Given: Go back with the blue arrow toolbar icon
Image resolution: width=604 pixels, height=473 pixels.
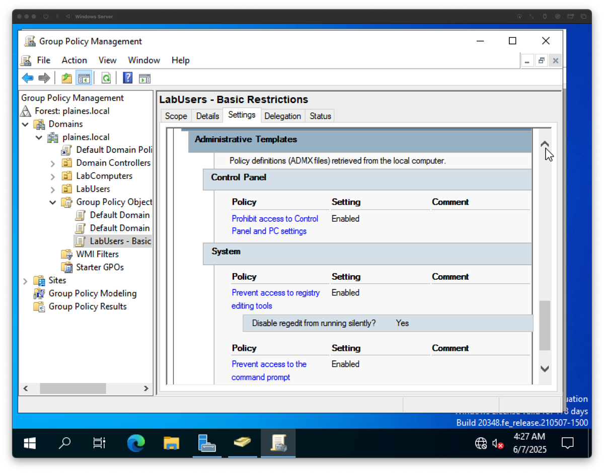Looking at the screenshot, I should [28, 78].
